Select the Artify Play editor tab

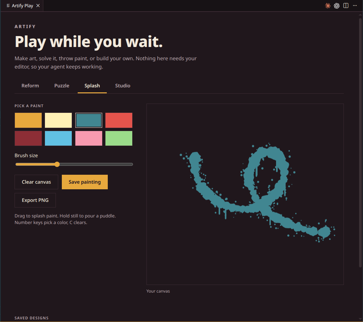(x=22, y=6)
